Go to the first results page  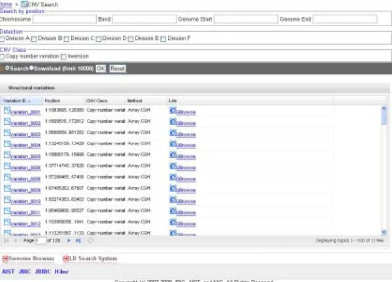[x=6, y=241]
